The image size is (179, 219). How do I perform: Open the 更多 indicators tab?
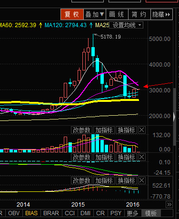click(132, 213)
